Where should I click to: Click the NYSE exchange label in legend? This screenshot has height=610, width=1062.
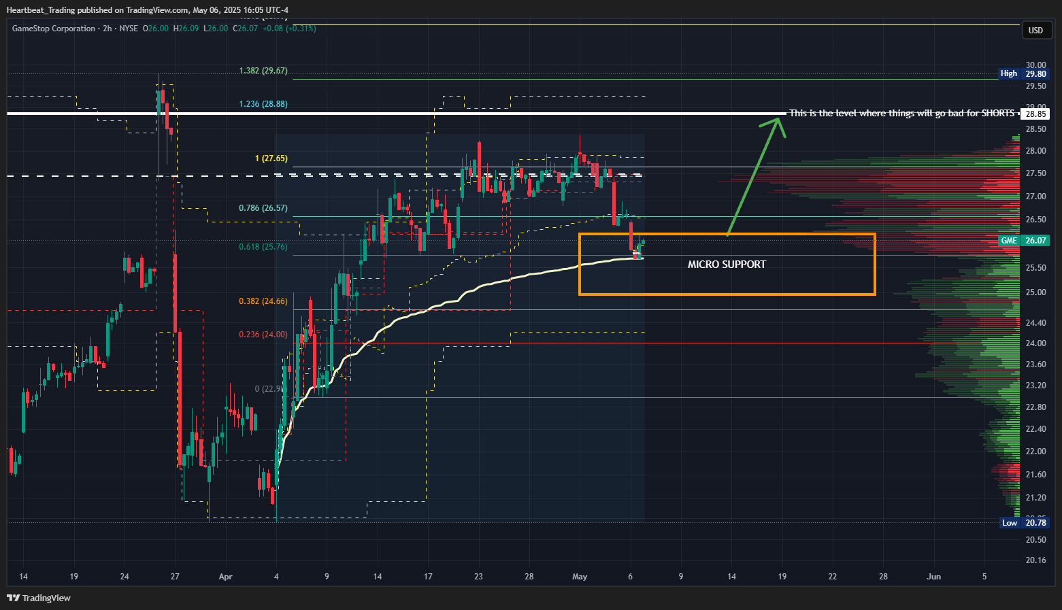[129, 29]
